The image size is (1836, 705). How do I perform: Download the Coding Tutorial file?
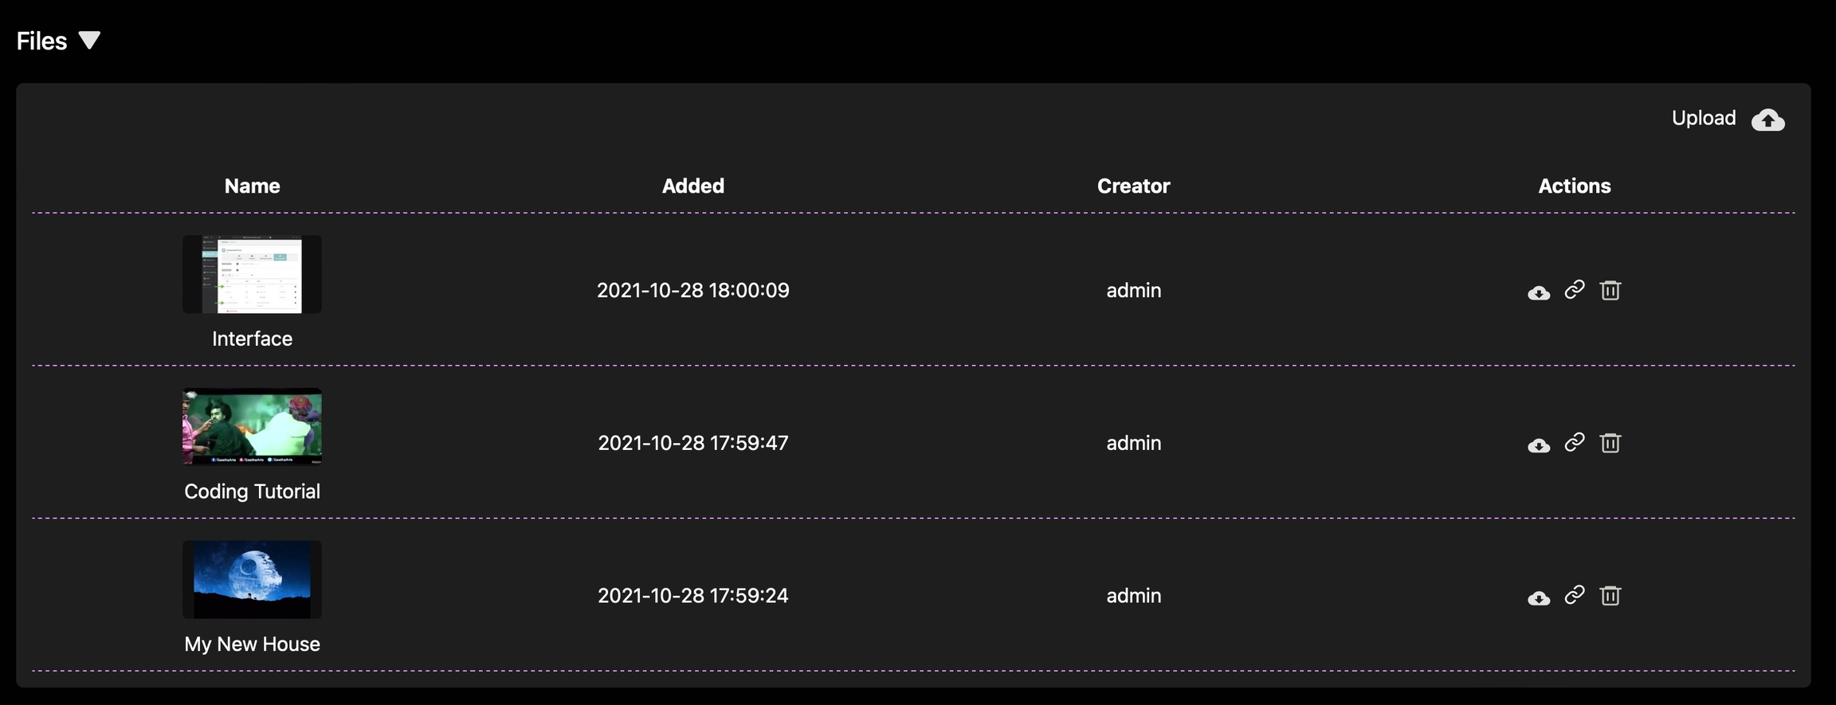pyautogui.click(x=1539, y=445)
